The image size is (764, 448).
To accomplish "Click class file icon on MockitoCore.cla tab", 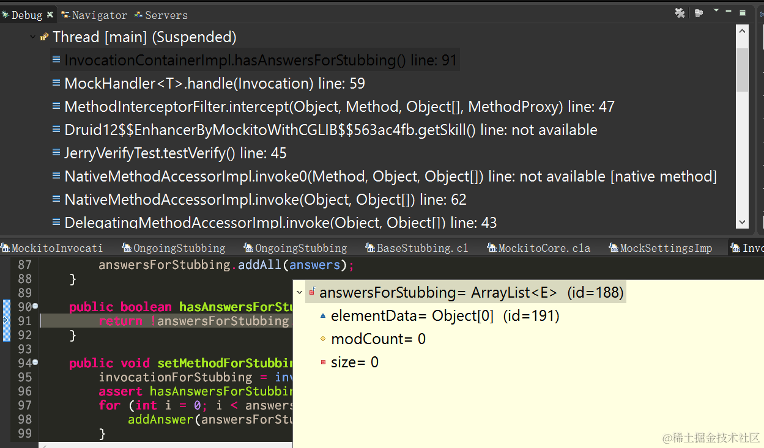I will point(492,248).
